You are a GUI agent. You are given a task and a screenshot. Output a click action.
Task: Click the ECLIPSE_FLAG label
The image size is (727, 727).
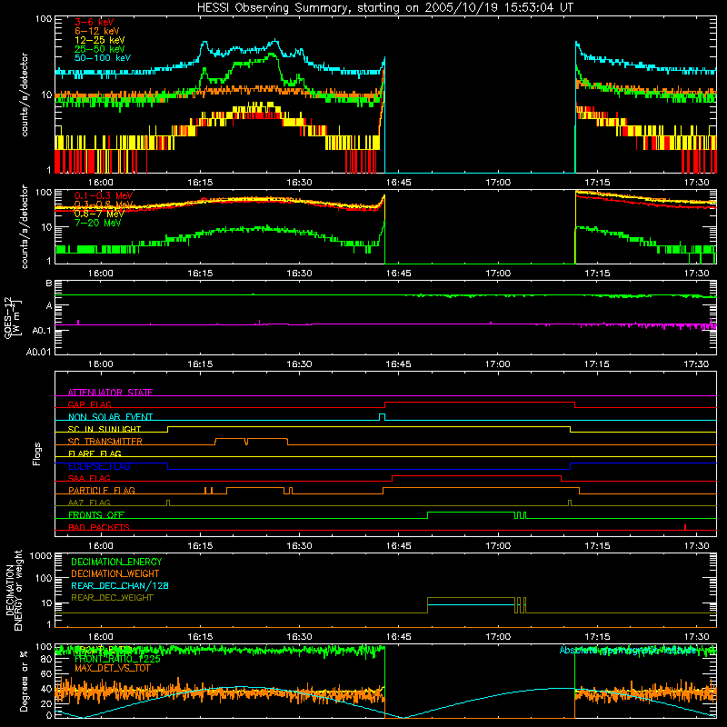pos(99,466)
